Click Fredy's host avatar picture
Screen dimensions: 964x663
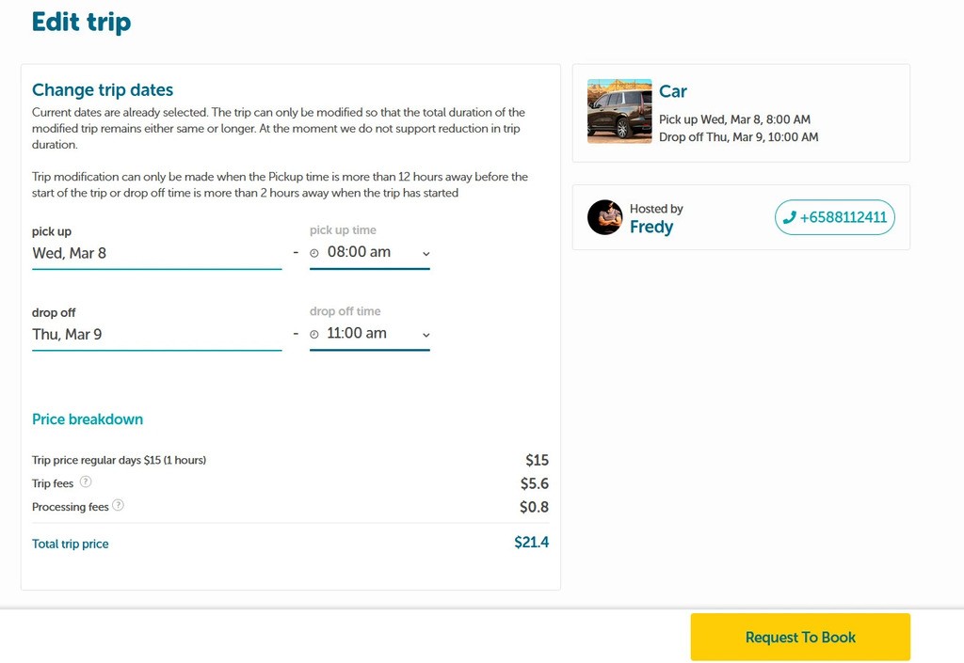pos(602,217)
